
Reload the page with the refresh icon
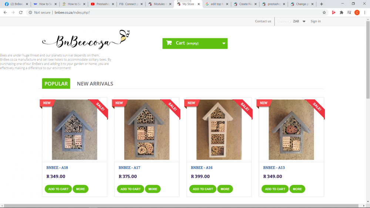click(x=21, y=13)
